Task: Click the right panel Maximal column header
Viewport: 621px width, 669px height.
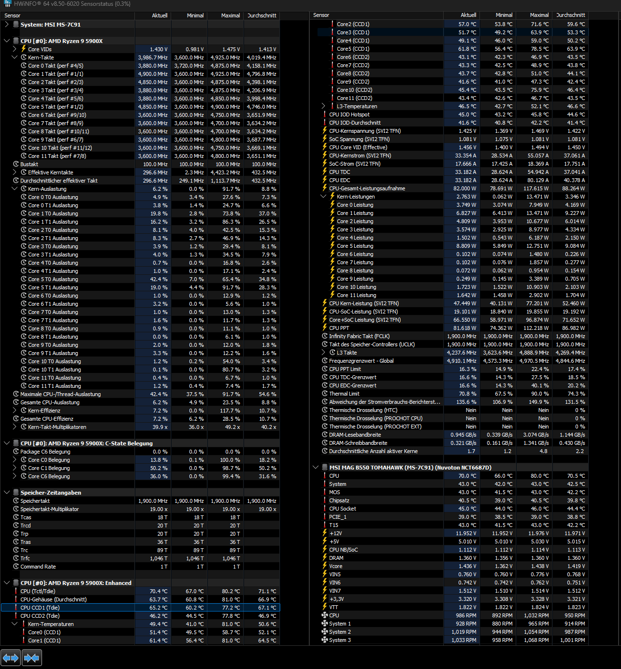Action: 534,15
